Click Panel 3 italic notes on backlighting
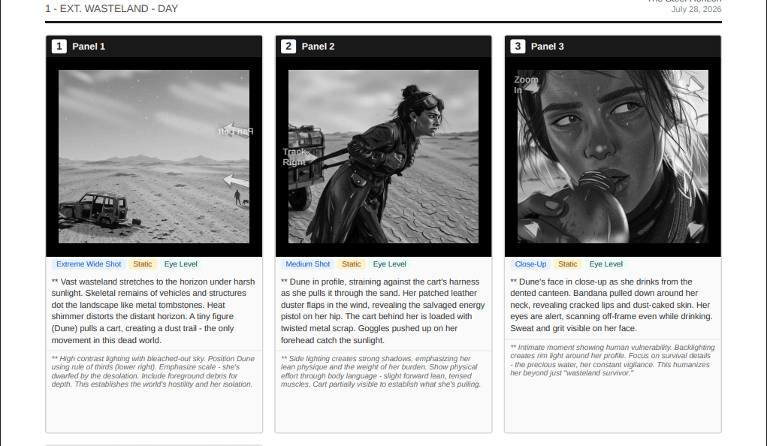 tap(612, 360)
